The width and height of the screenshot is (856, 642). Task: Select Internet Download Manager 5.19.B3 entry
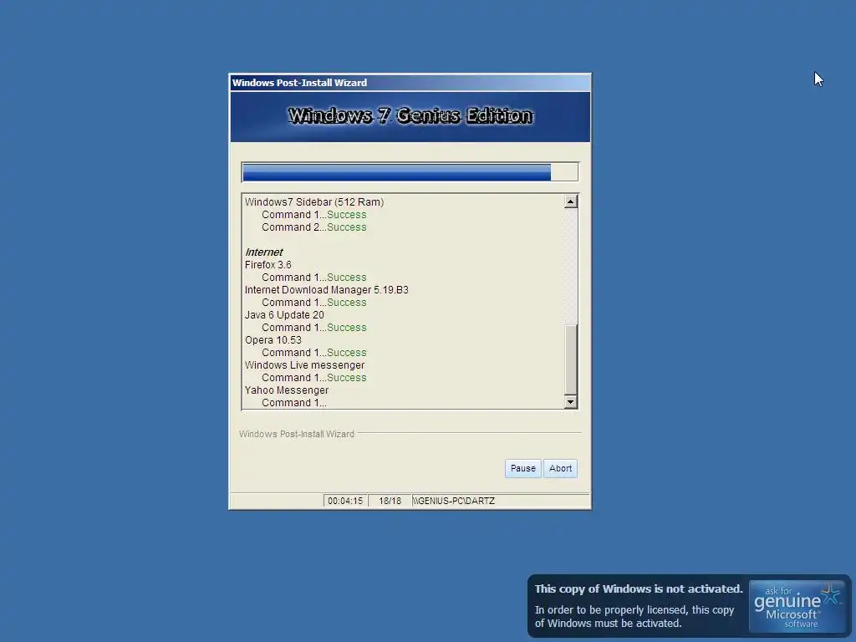tap(327, 290)
